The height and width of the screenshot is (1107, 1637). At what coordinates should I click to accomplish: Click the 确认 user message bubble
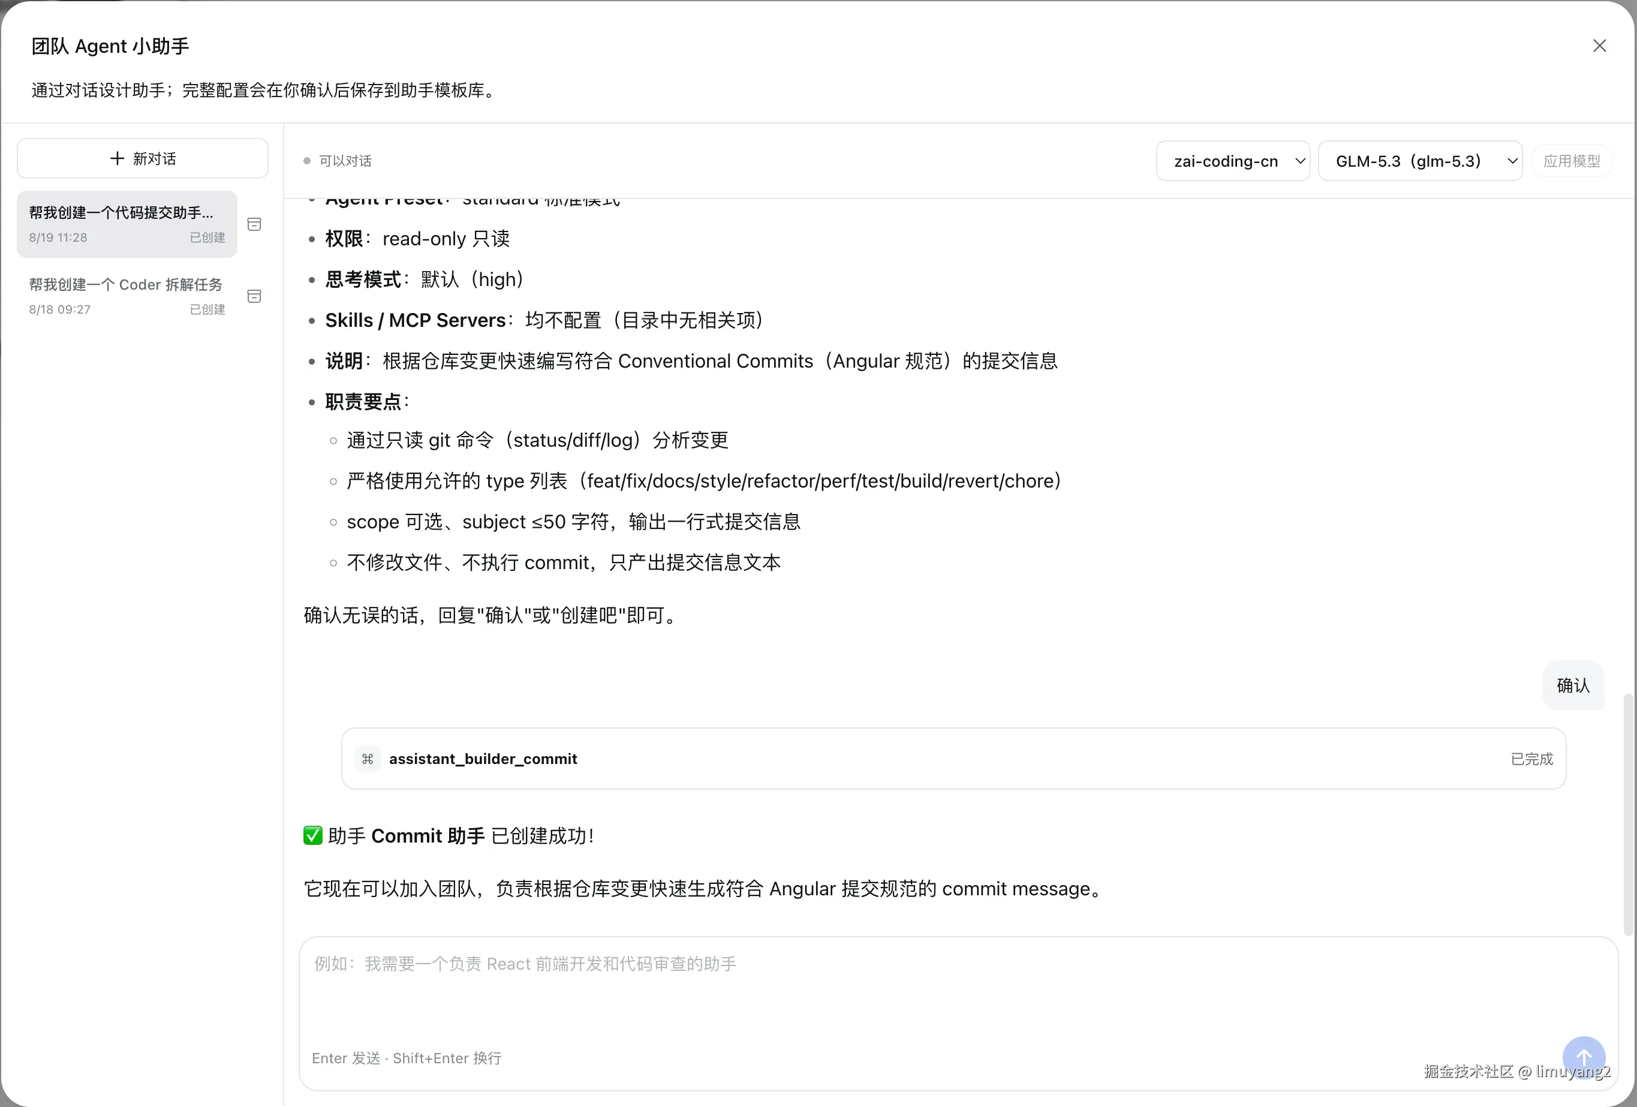[x=1573, y=685]
